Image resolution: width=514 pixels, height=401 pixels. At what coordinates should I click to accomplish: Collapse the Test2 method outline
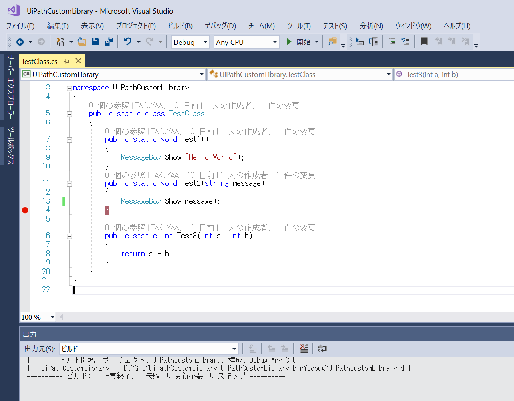69,184
